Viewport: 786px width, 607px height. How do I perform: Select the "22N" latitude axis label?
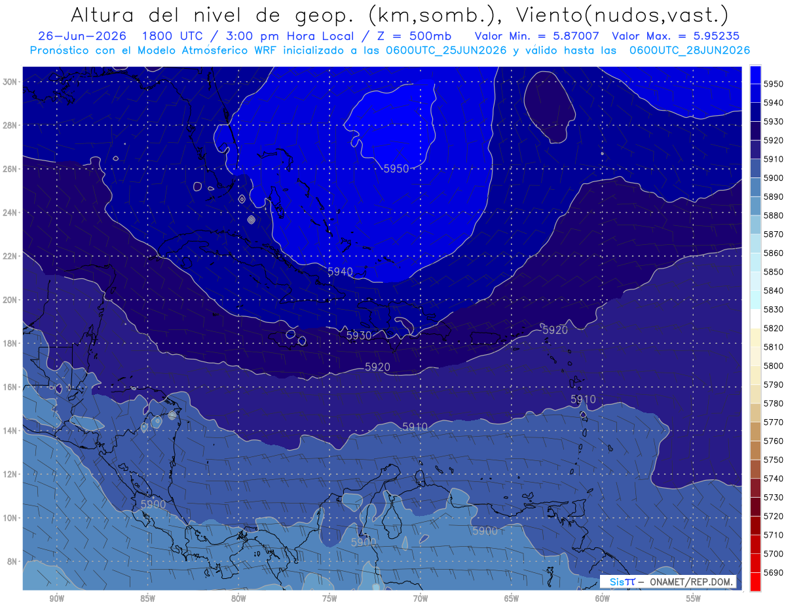[x=11, y=256]
